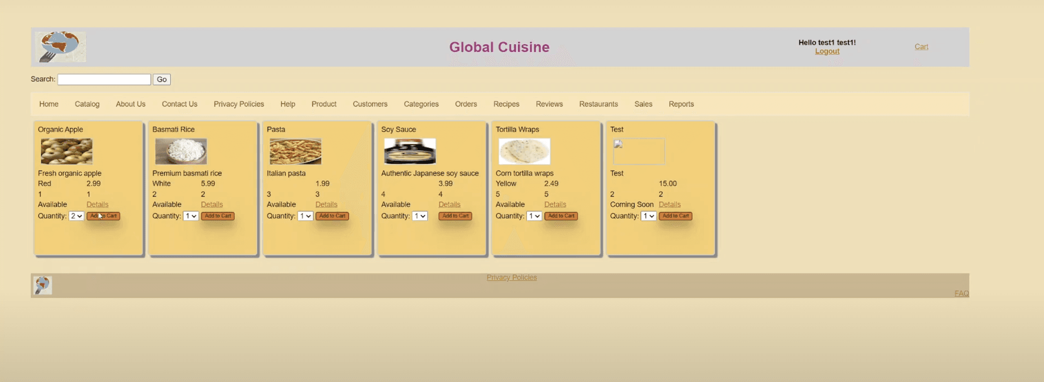Image resolution: width=1044 pixels, height=382 pixels.
Task: Open Basmati Rice quantity dropdown
Action: pos(191,216)
